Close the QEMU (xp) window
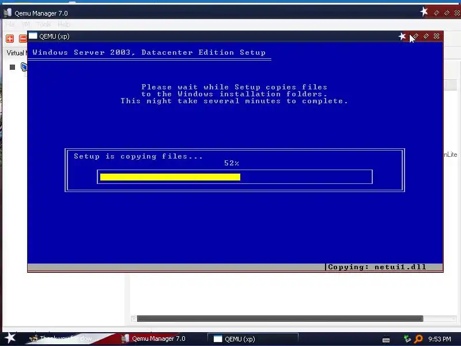The height and width of the screenshot is (346, 461). coord(437,36)
